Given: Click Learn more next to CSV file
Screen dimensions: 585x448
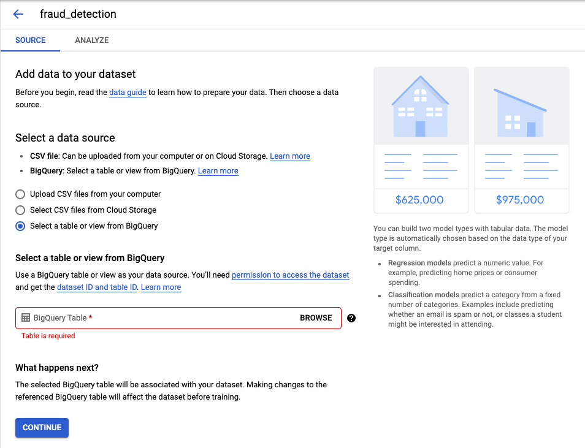Looking at the screenshot, I should (x=289, y=156).
